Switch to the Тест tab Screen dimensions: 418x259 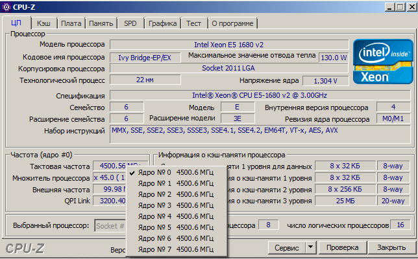pos(193,23)
